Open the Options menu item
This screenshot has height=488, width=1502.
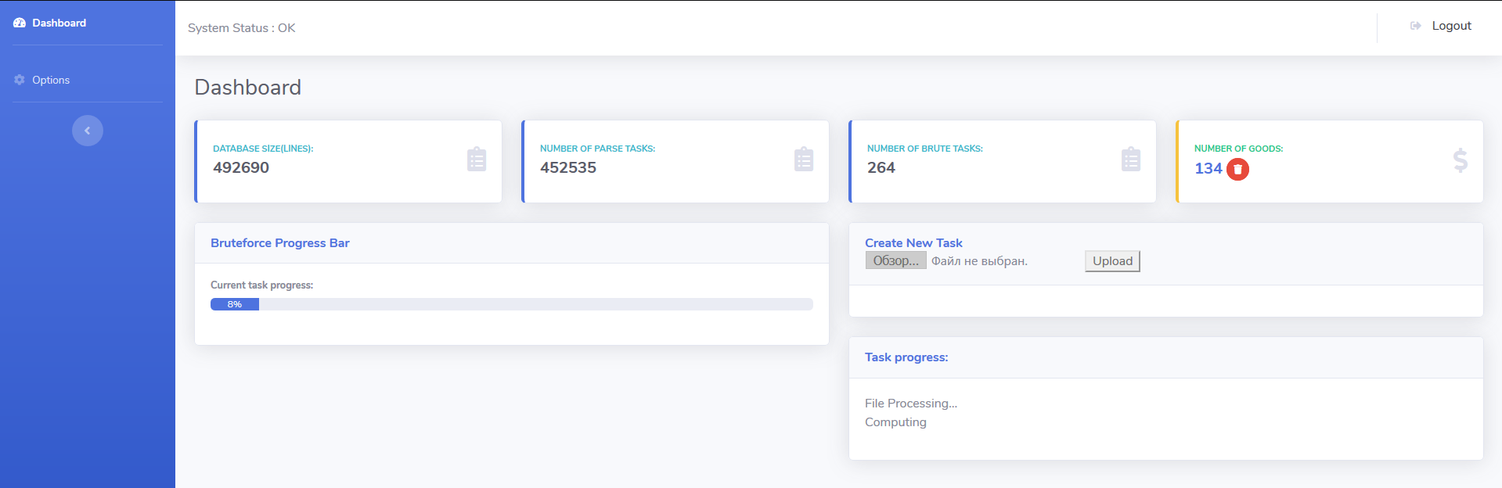click(51, 80)
